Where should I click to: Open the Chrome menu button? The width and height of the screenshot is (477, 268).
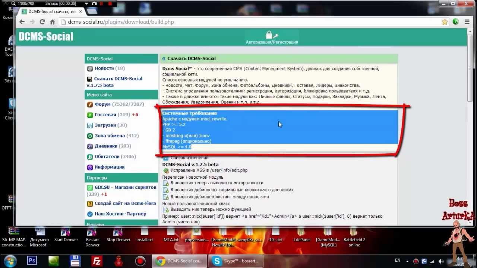click(467, 22)
